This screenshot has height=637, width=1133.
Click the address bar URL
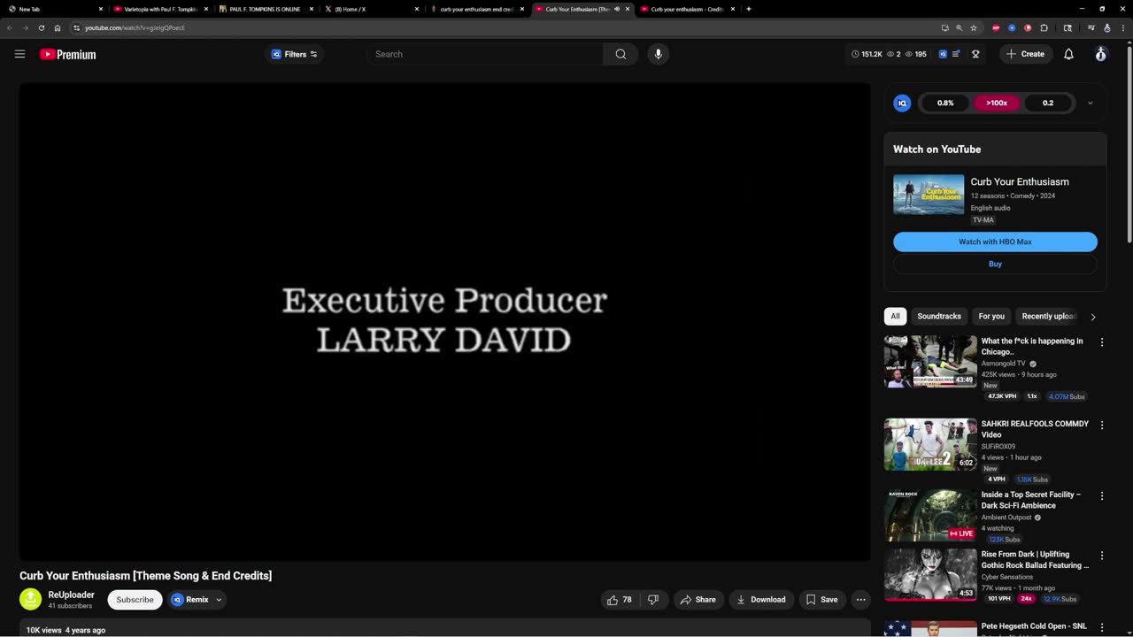135,27
